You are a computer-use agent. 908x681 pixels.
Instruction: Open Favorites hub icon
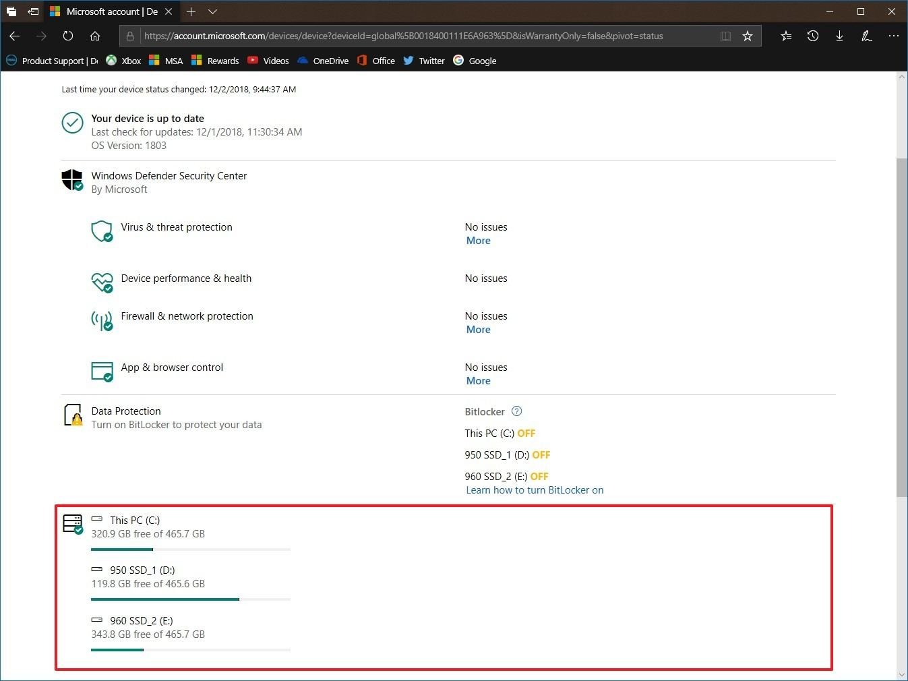tap(786, 36)
